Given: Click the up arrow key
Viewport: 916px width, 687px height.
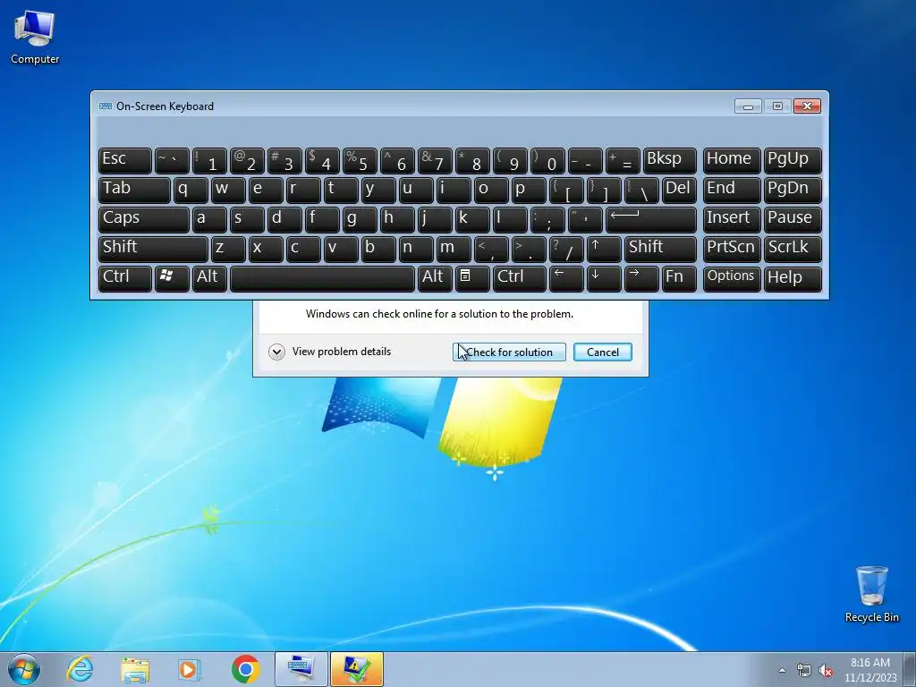Looking at the screenshot, I should click(604, 249).
